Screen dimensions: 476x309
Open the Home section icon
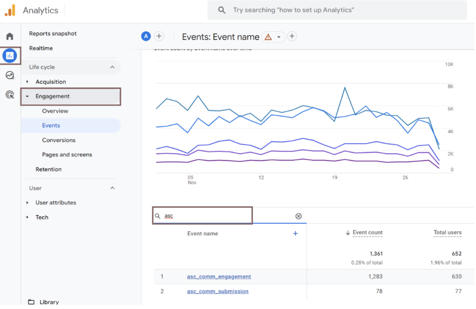(10, 36)
